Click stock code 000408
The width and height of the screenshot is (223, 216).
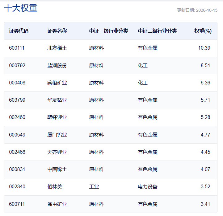(17, 83)
